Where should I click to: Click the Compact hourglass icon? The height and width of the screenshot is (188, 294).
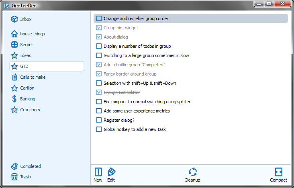tap(278, 172)
